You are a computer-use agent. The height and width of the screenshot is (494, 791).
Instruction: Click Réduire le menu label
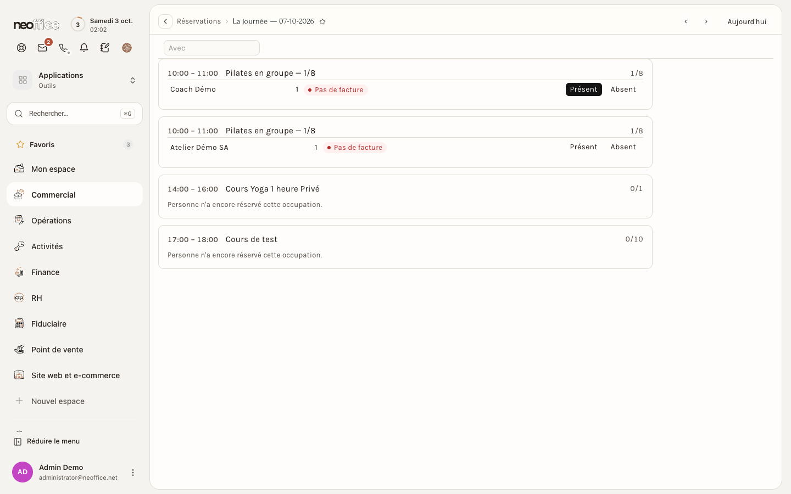pyautogui.click(x=53, y=441)
